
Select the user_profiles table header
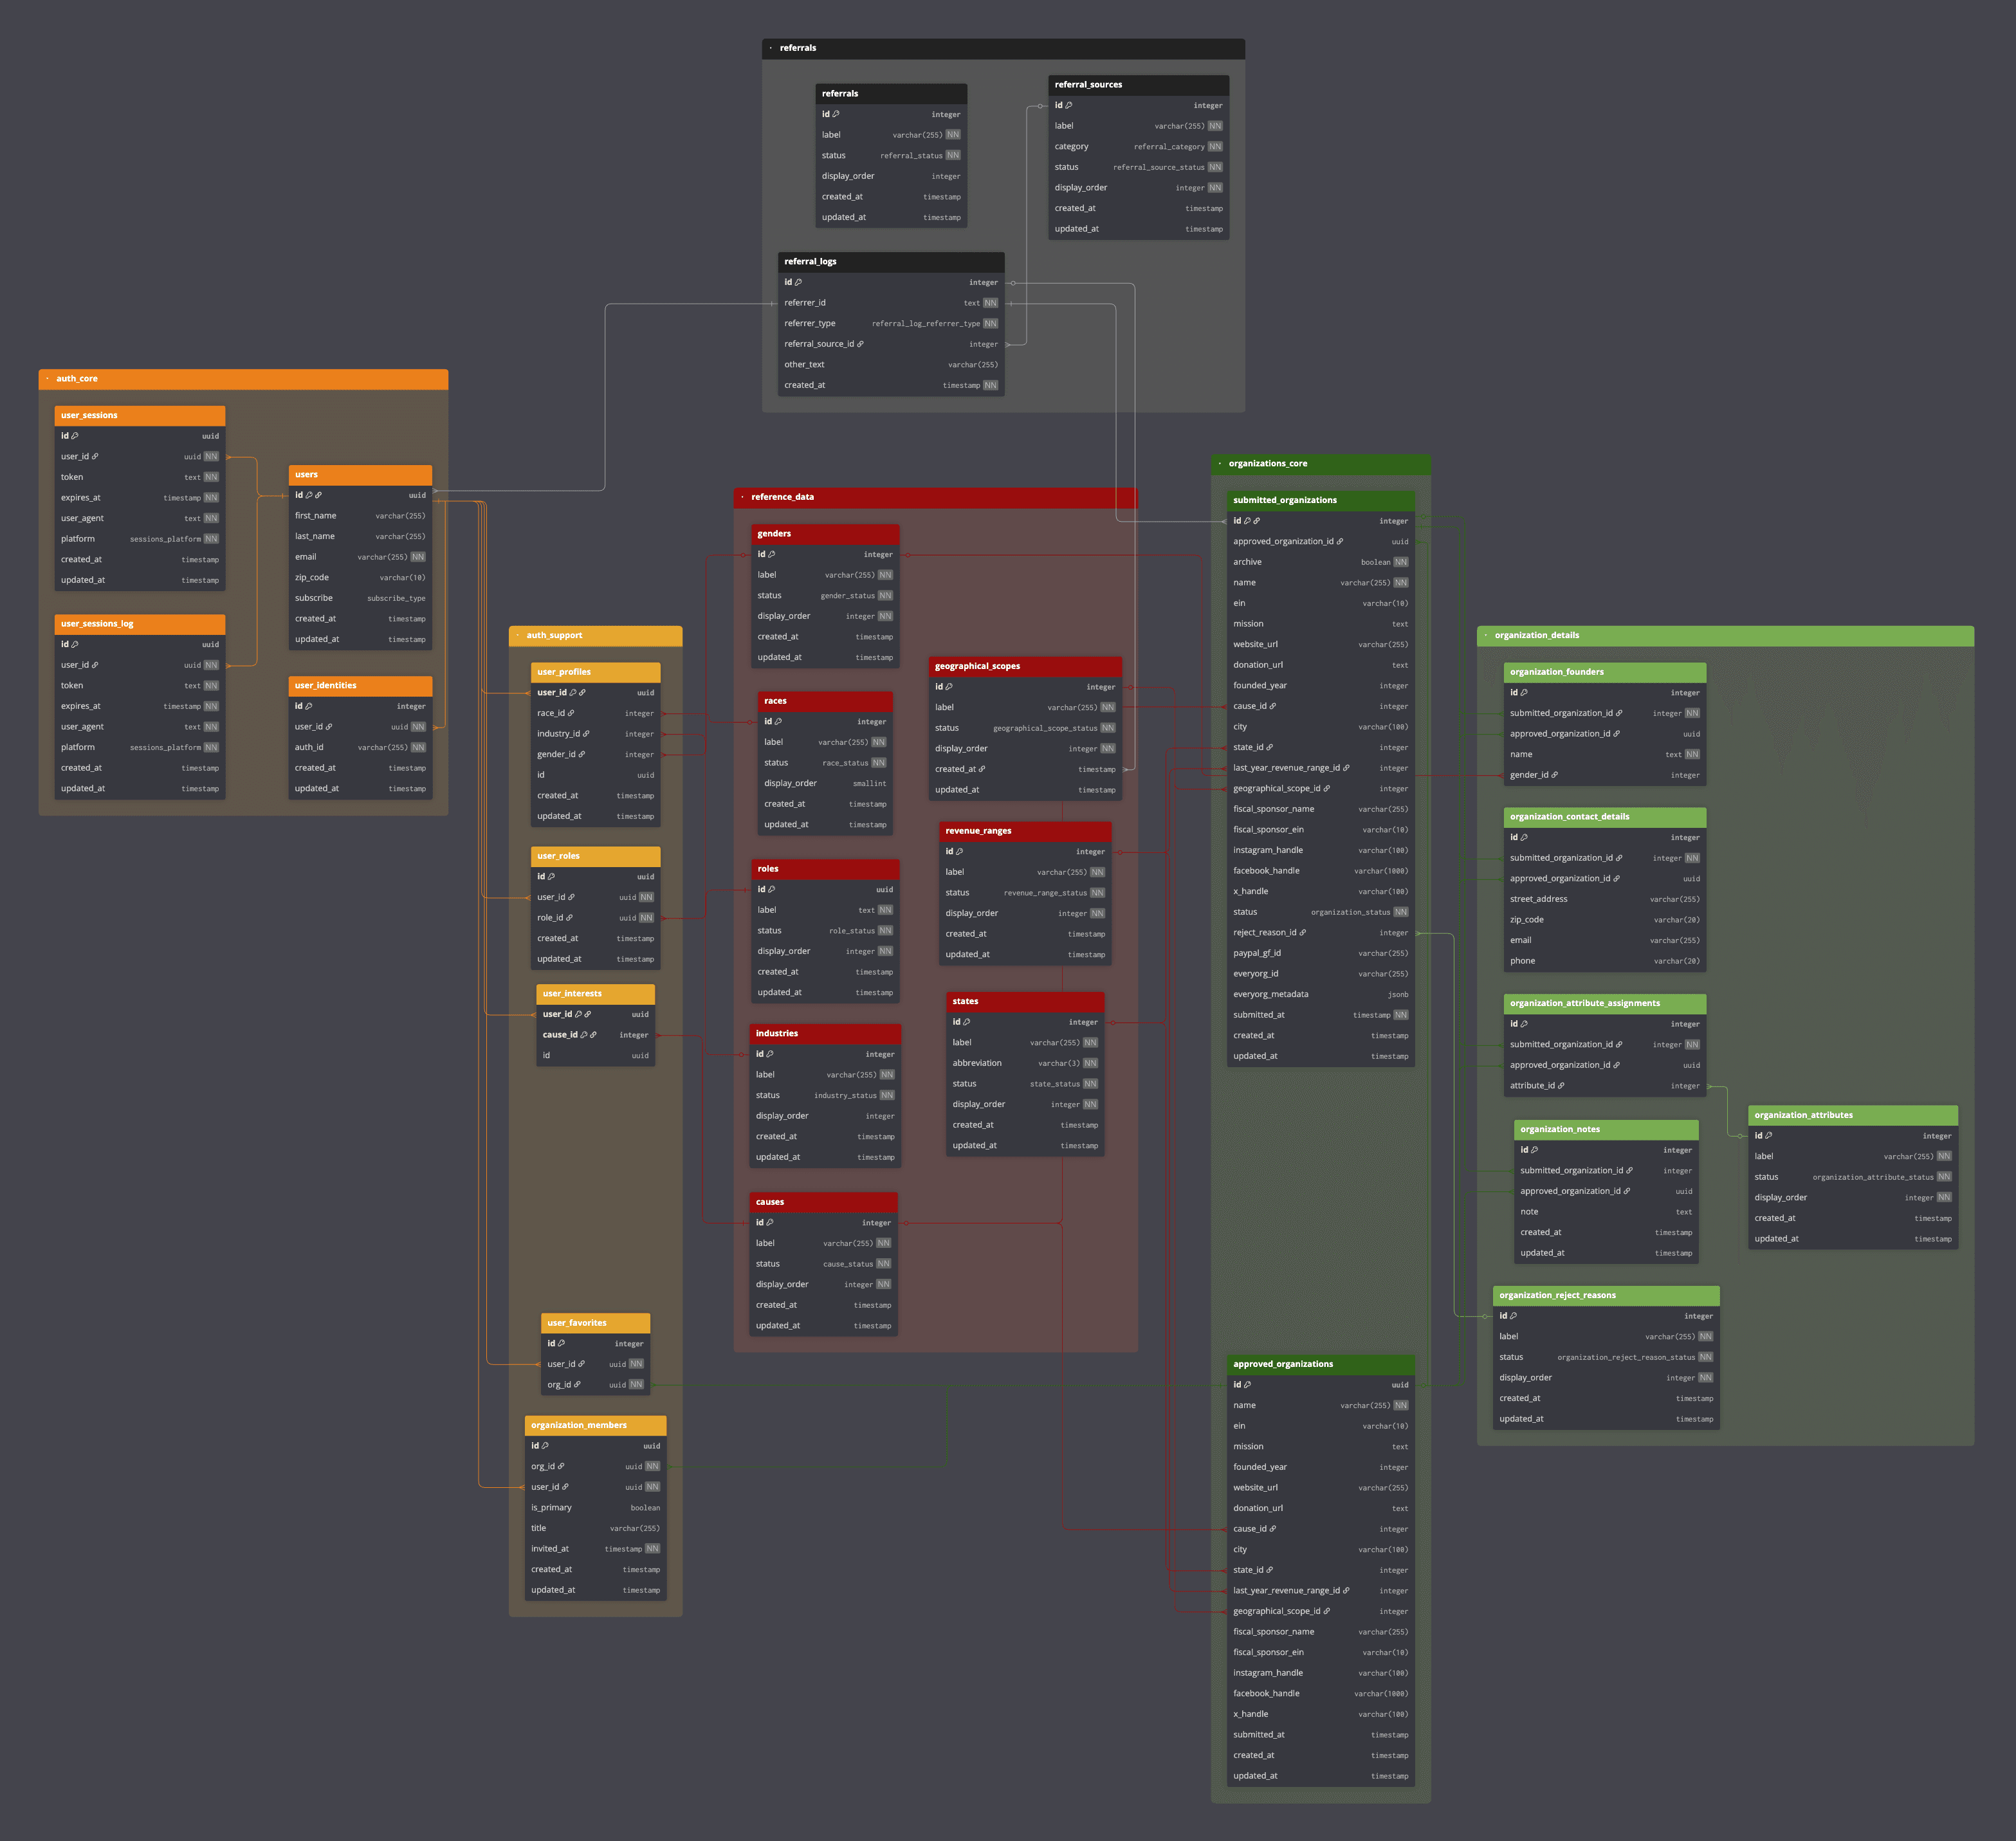595,672
